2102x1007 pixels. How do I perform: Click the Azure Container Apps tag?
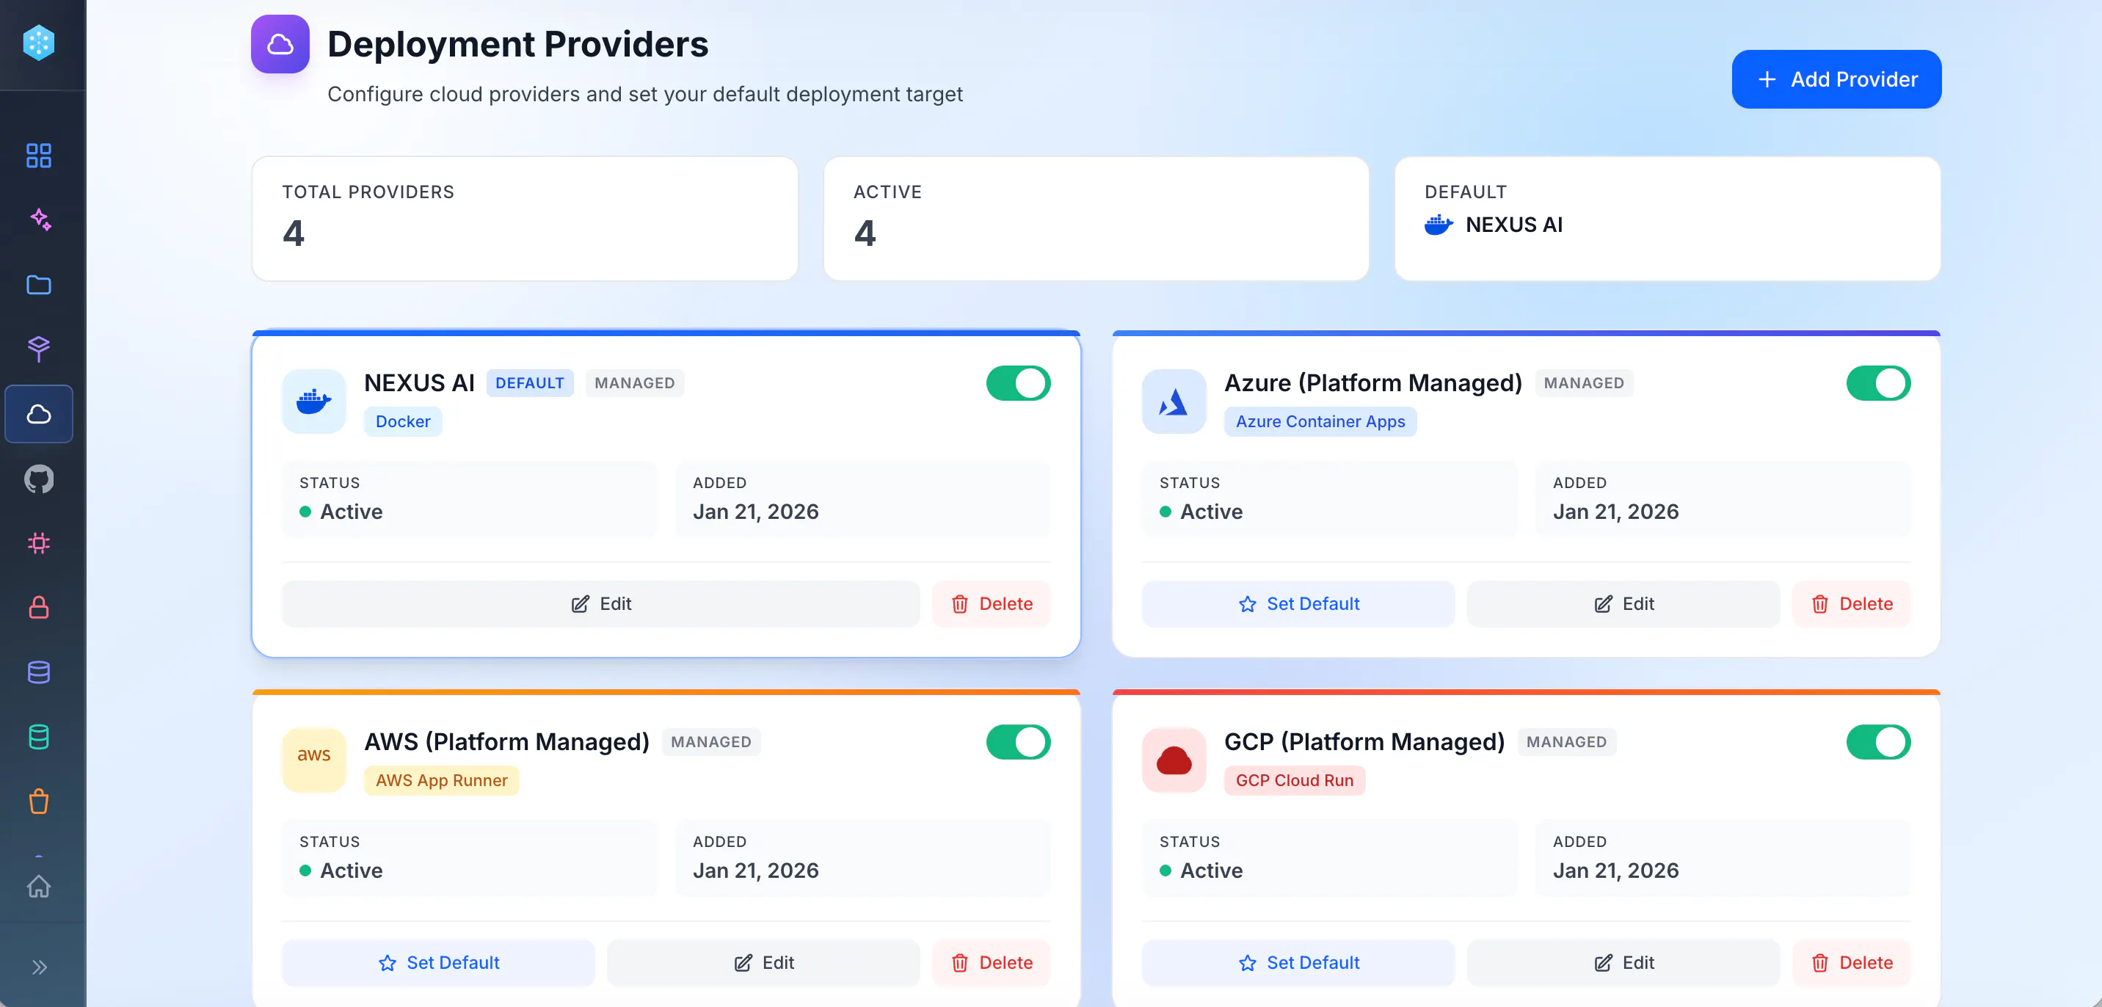(1320, 422)
